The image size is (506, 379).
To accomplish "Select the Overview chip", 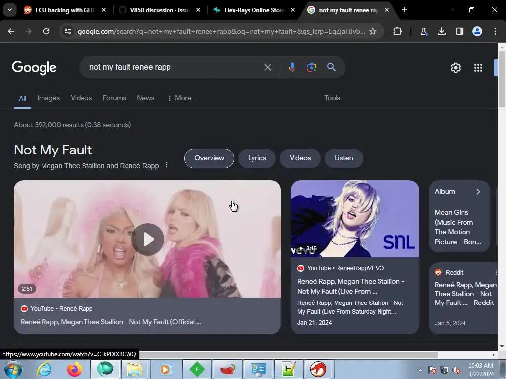I will pos(209,158).
